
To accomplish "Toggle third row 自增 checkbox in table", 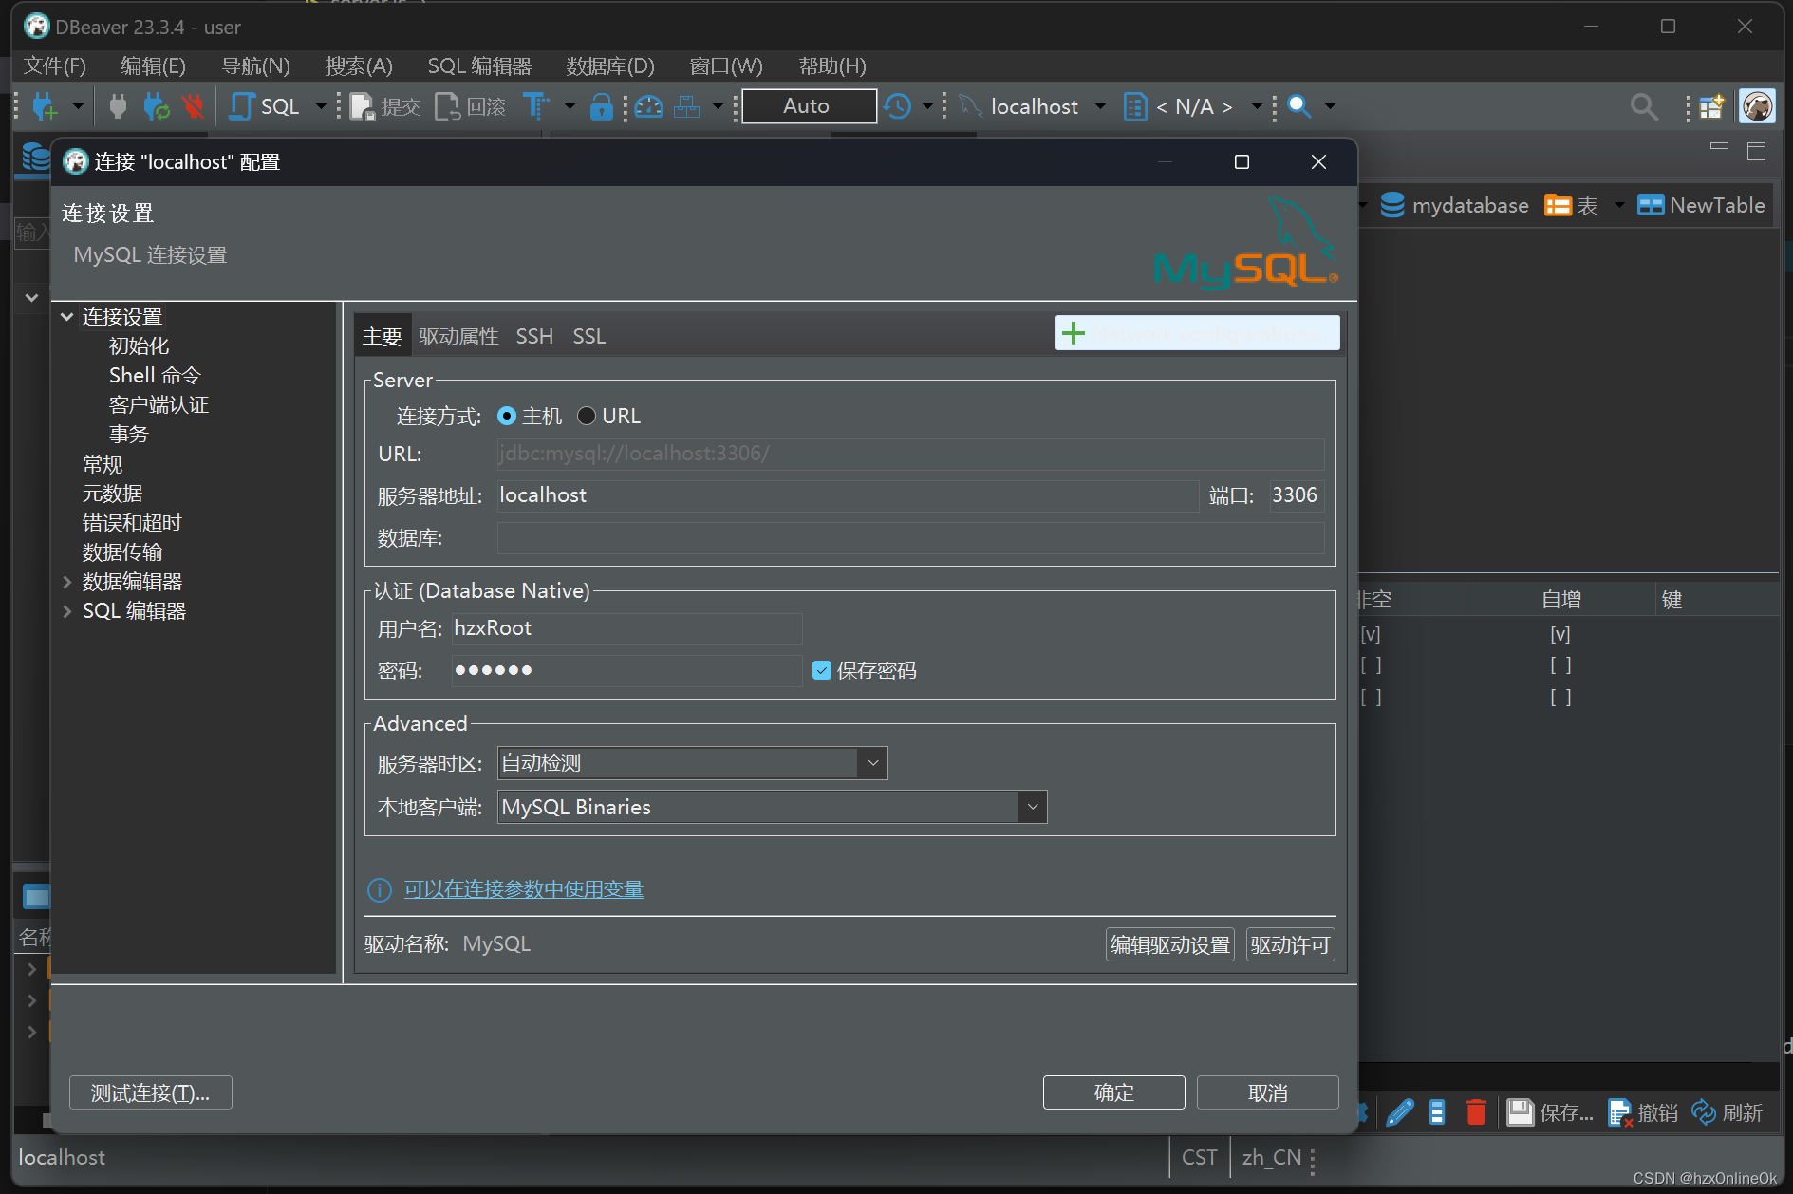I will [1560, 698].
